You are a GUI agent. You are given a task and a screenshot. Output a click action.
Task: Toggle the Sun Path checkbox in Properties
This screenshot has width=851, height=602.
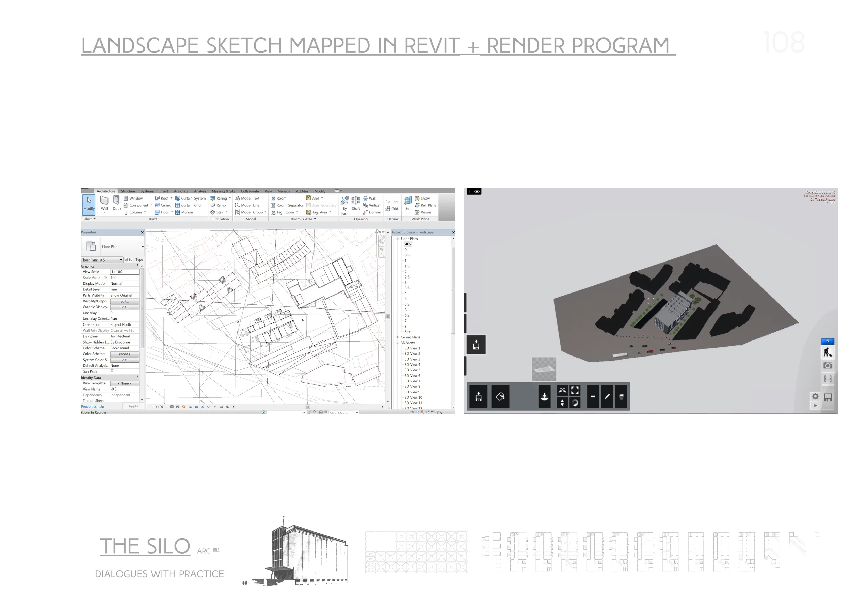[112, 371]
